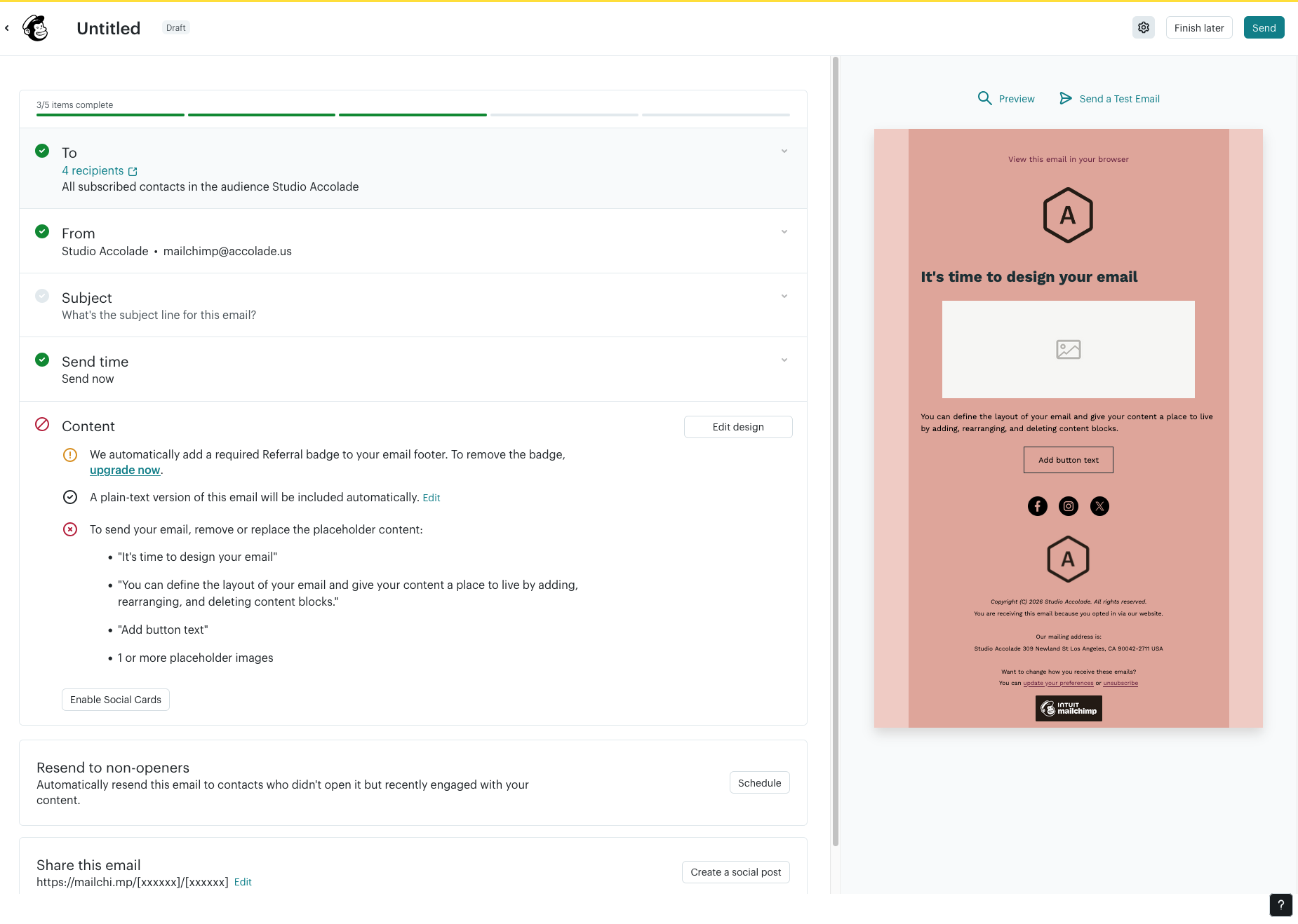Click the upgrade now link
1298x924 pixels.
click(x=125, y=470)
